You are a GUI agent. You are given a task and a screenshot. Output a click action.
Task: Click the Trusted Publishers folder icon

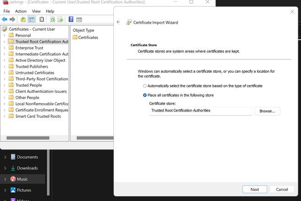(11, 66)
